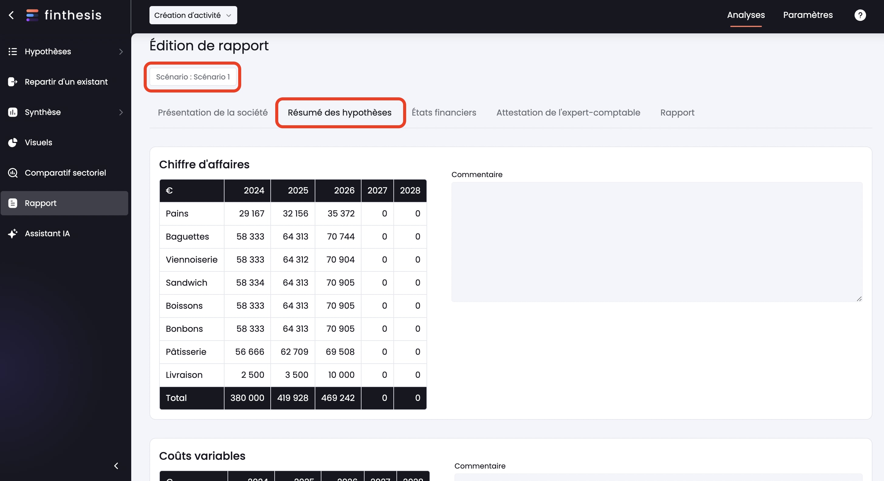Grab the comment box resize handle
The width and height of the screenshot is (884, 481).
[859, 299]
